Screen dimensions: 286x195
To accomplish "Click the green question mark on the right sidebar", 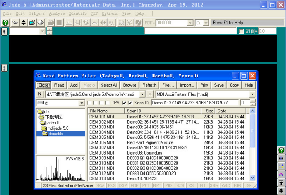I will [281, 150].
